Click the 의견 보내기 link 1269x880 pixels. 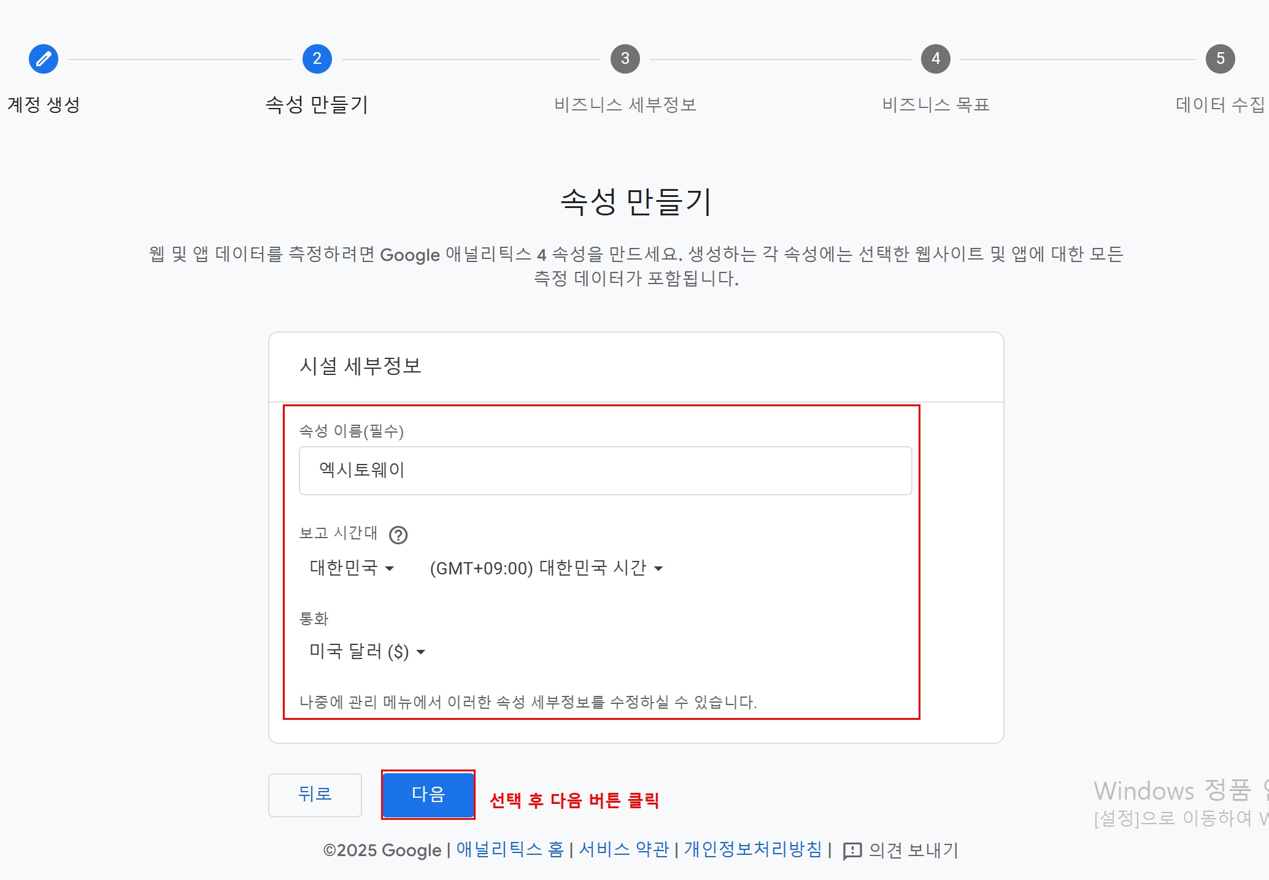point(911,851)
